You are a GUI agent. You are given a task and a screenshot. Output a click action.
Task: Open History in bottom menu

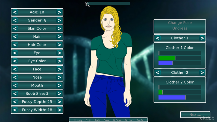pyautogui.click(x=78, y=120)
